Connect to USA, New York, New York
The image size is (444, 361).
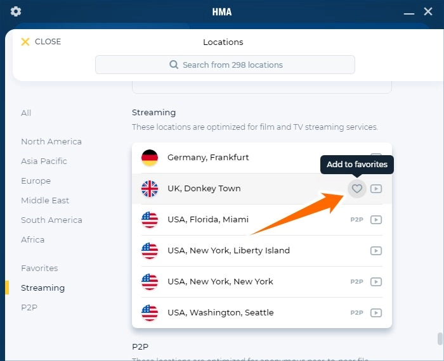tap(262, 282)
